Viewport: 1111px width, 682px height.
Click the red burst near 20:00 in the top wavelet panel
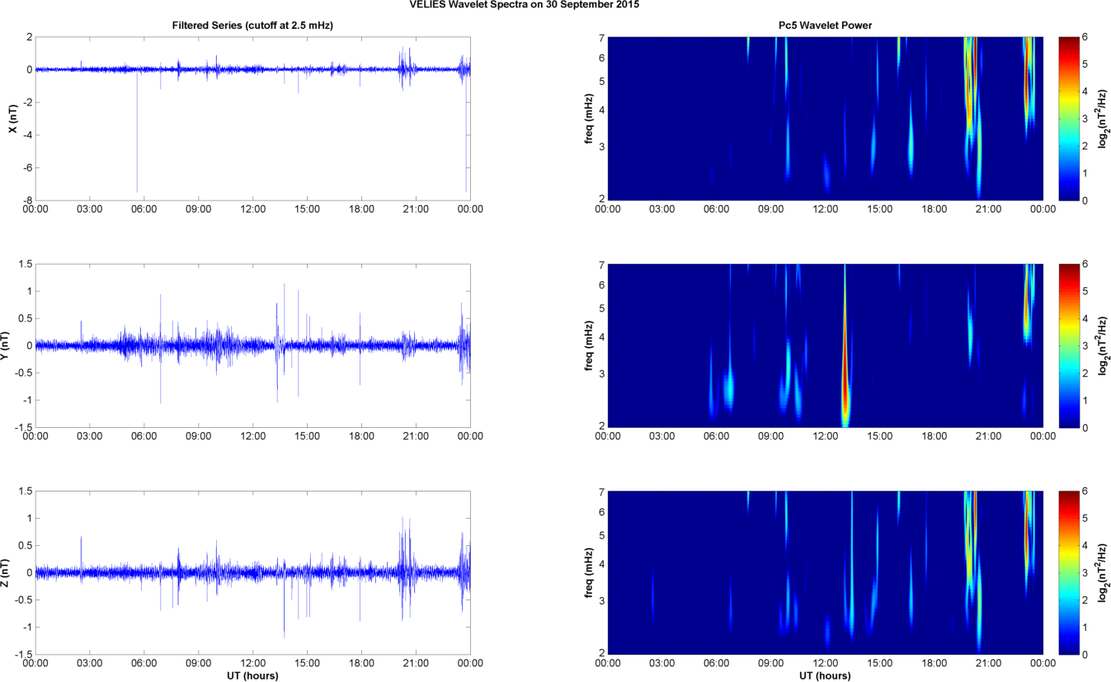[971, 82]
